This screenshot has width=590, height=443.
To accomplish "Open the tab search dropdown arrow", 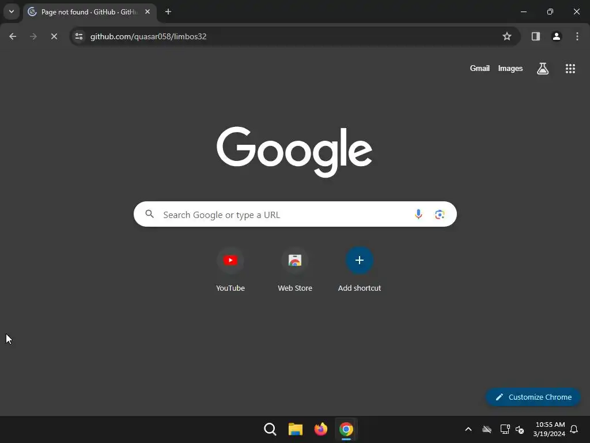I will tap(12, 12).
